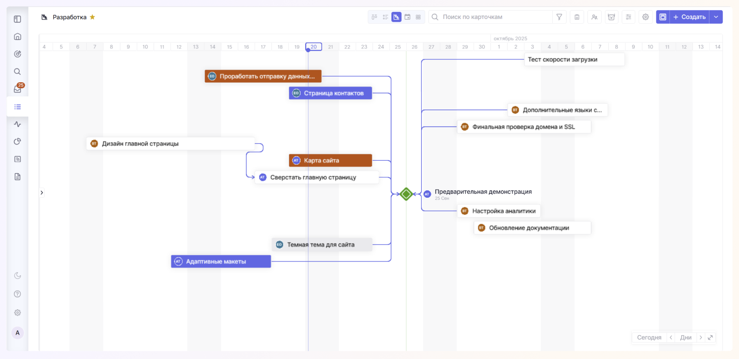The image size is (739, 359).
Task: Switch to calendar view mode
Action: click(x=408, y=17)
